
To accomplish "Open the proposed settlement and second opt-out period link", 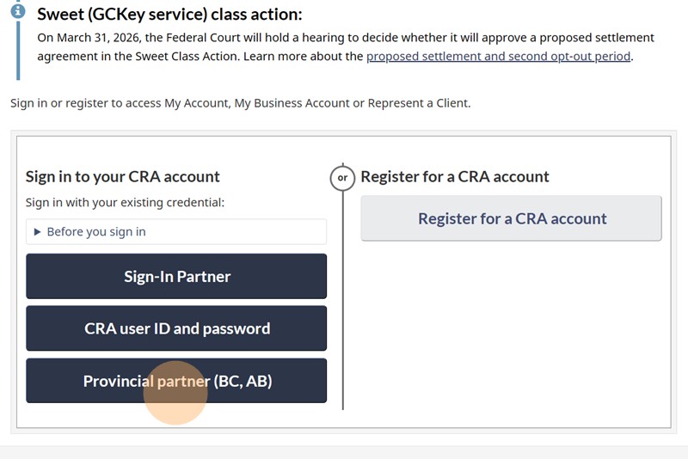I will (x=499, y=57).
